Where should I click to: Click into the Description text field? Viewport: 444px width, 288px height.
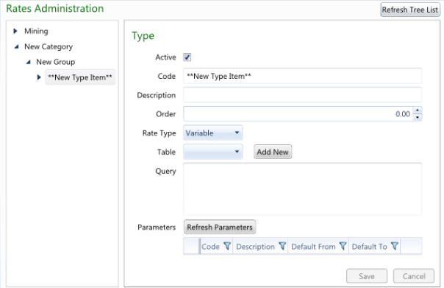(x=302, y=95)
